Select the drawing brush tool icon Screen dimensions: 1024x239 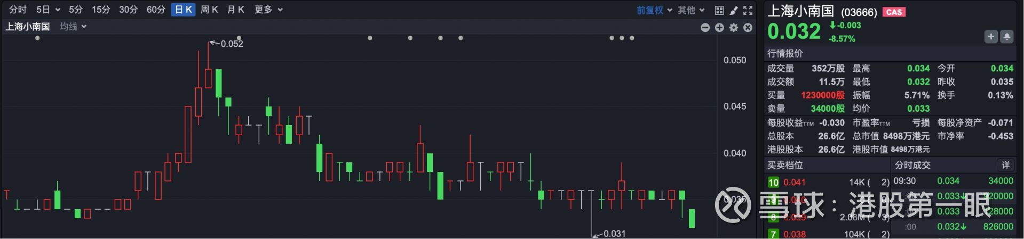click(734, 10)
